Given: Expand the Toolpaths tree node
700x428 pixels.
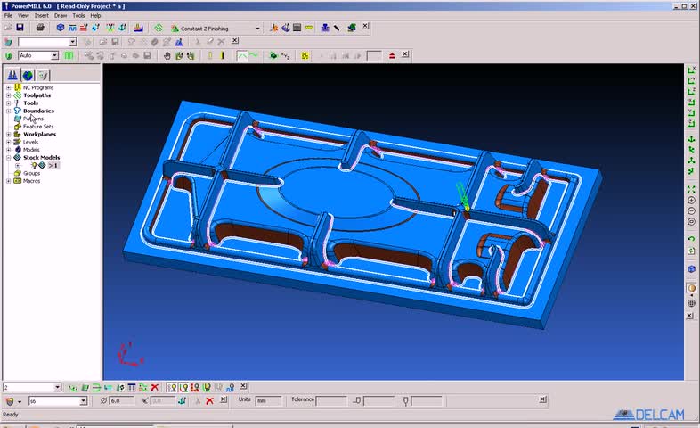Looking at the screenshot, I should point(9,95).
